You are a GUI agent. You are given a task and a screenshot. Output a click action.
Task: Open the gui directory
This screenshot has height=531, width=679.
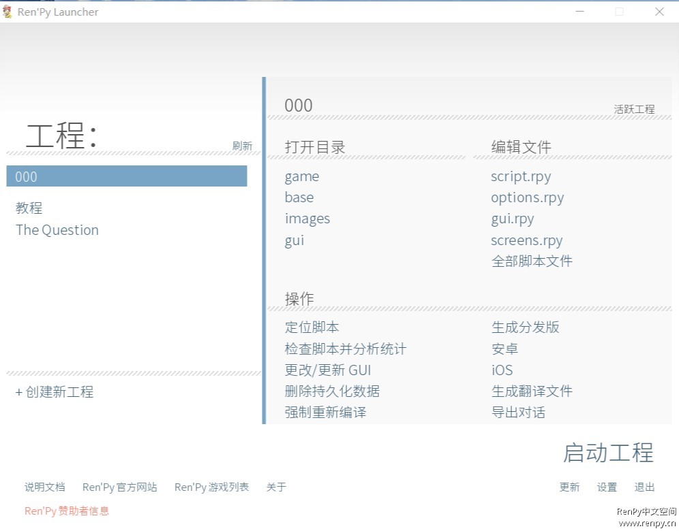pos(295,240)
